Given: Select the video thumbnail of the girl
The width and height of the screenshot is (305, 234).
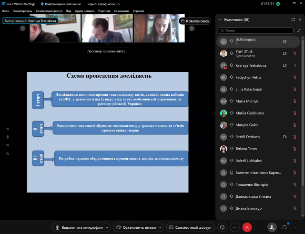Looking at the screenshot, I should 159,28.
